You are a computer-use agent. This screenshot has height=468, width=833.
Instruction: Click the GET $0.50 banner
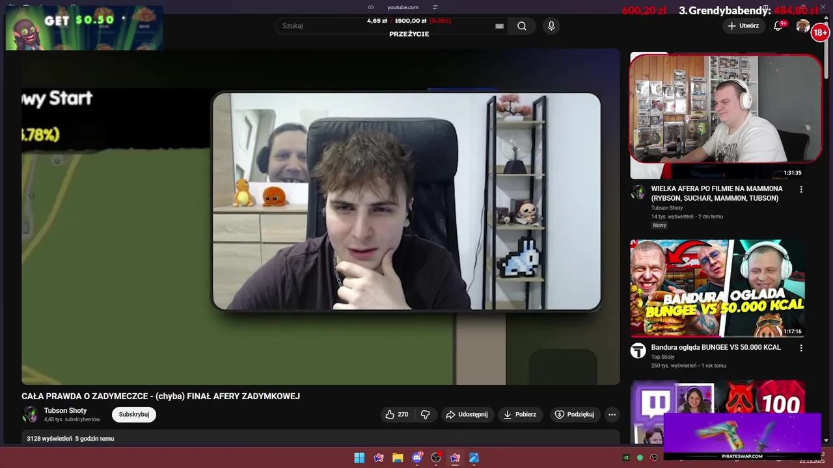pos(85,28)
